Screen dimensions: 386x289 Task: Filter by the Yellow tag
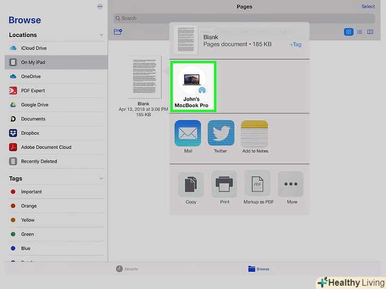(x=56, y=220)
